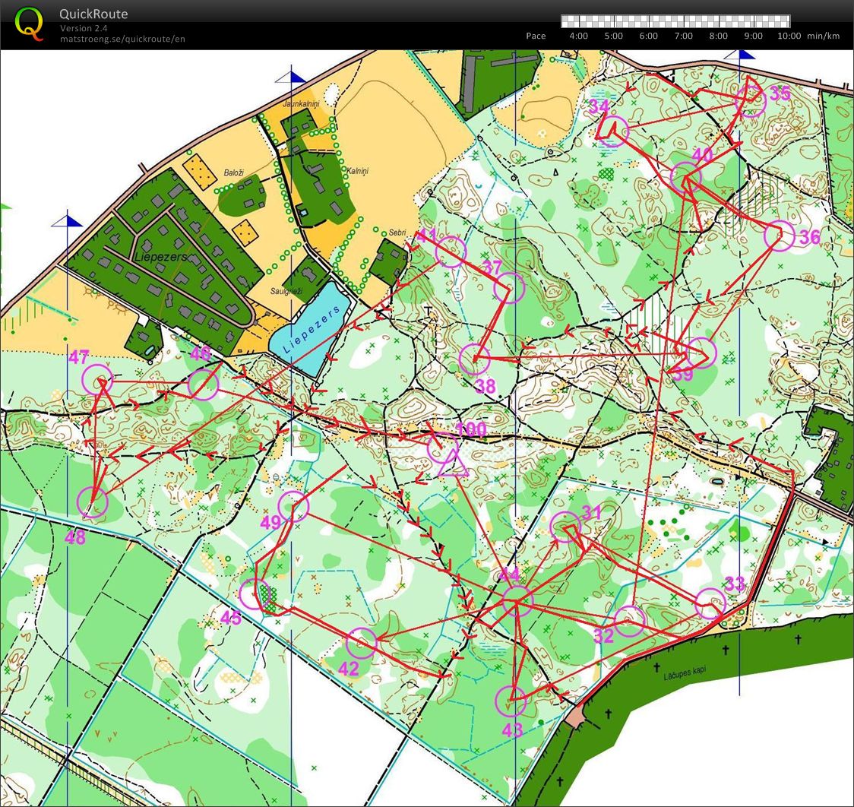Click the QuickRoute Q logo icon
The width and height of the screenshot is (854, 807).
(x=30, y=23)
